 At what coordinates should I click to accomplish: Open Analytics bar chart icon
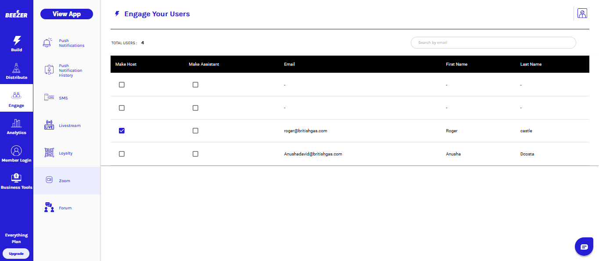click(17, 123)
